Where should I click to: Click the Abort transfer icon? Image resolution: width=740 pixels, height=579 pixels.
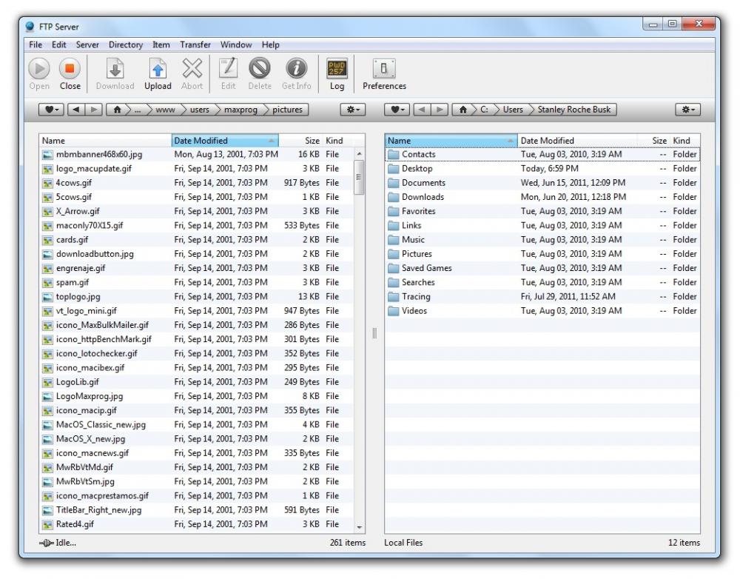[192, 73]
